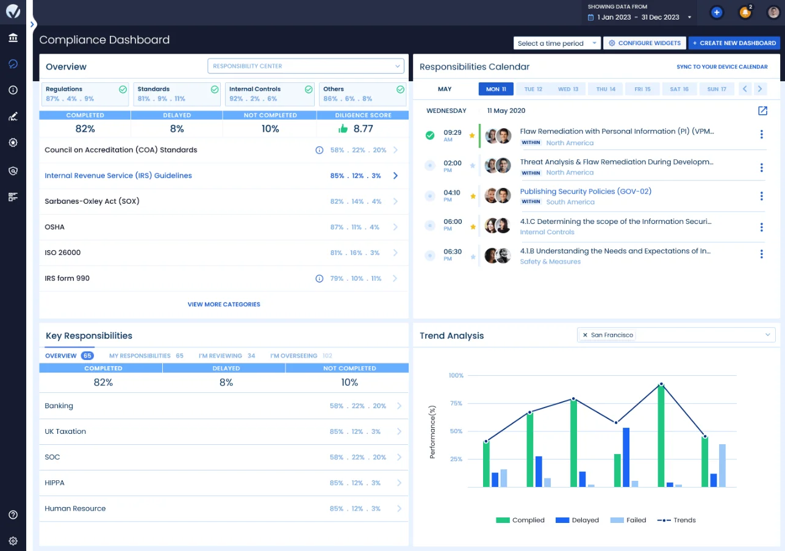Click View More Categories
785x551 pixels.
[x=224, y=304]
